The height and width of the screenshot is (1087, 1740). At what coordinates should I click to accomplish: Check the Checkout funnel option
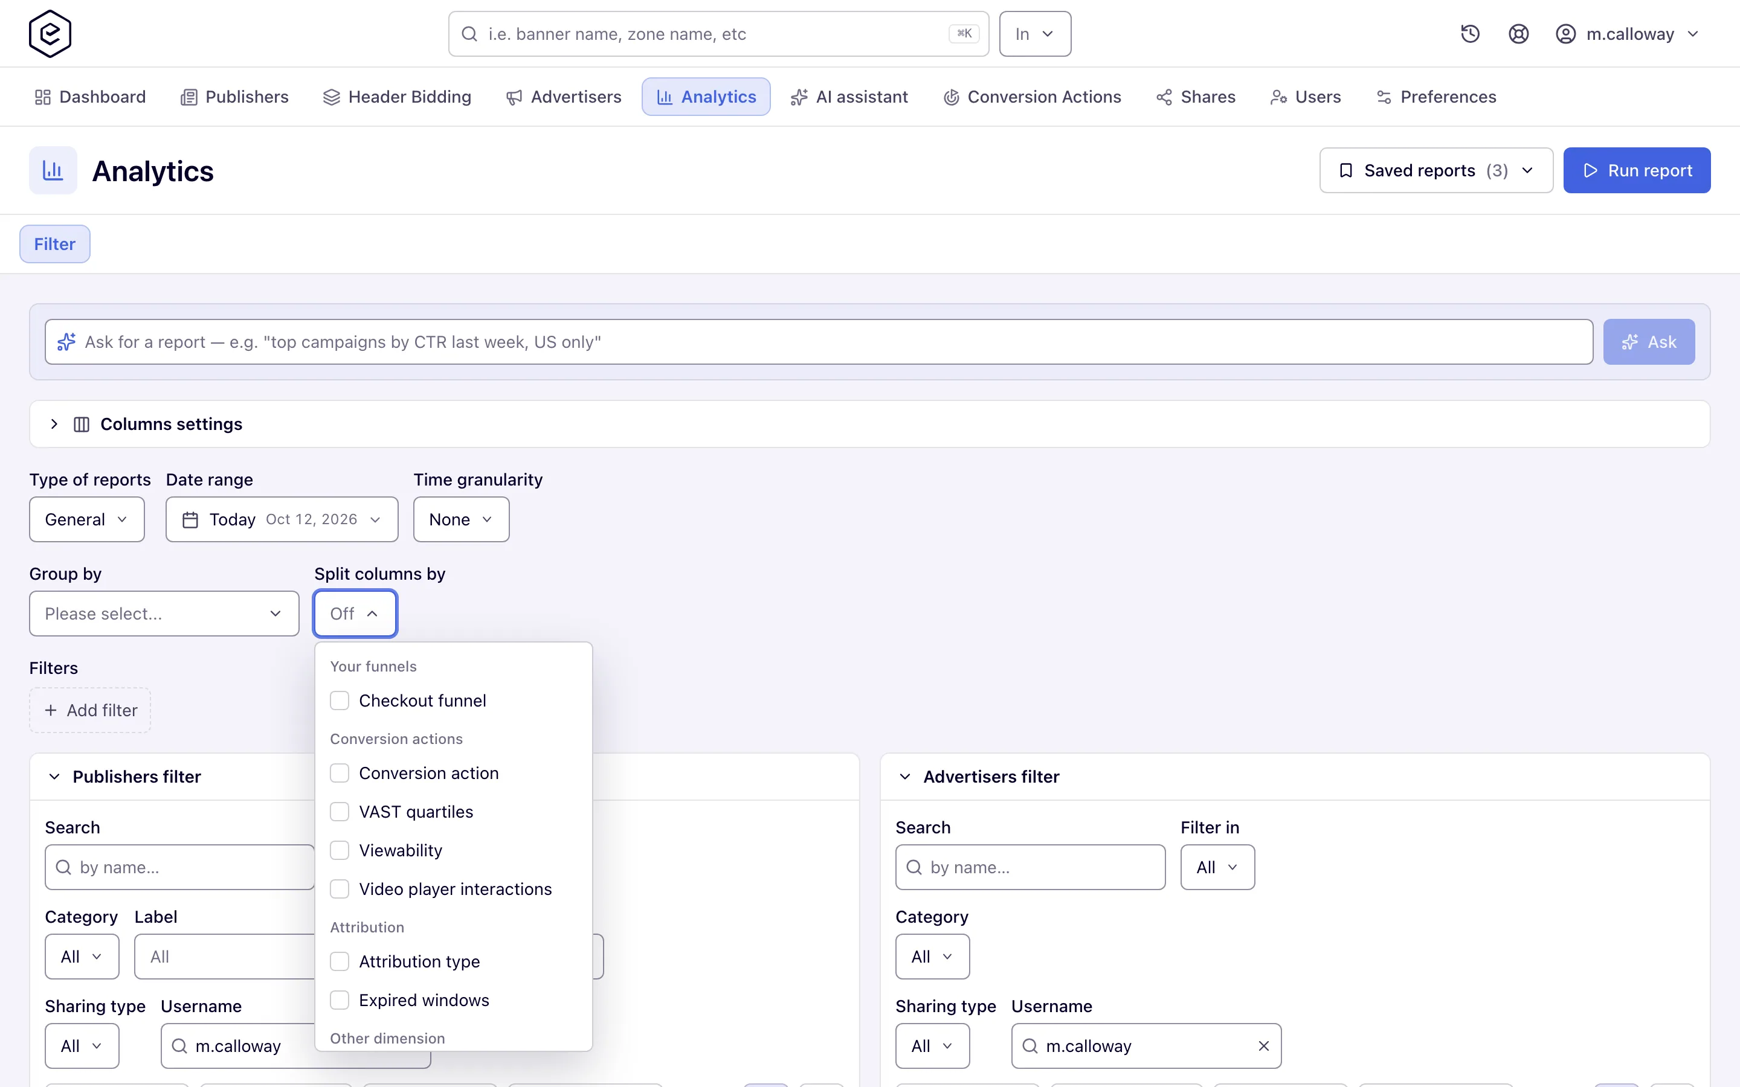point(340,701)
